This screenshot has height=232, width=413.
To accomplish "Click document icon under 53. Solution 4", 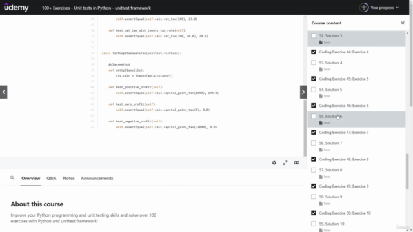I will point(321,69).
